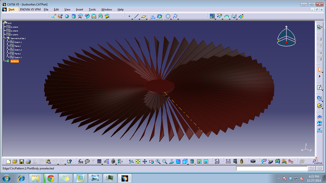The image size is (326, 183).
Task: Expand the PartBody tree node
Action: [4, 61]
